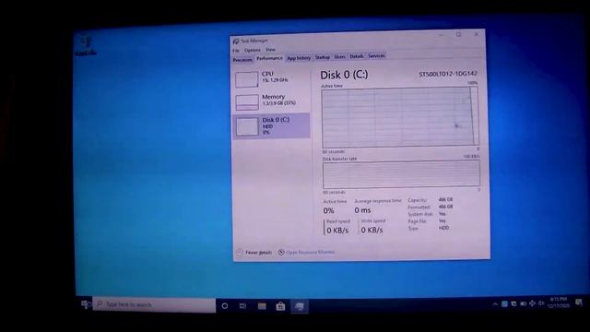Switch to Details tab
590x332 pixels.
(357, 56)
